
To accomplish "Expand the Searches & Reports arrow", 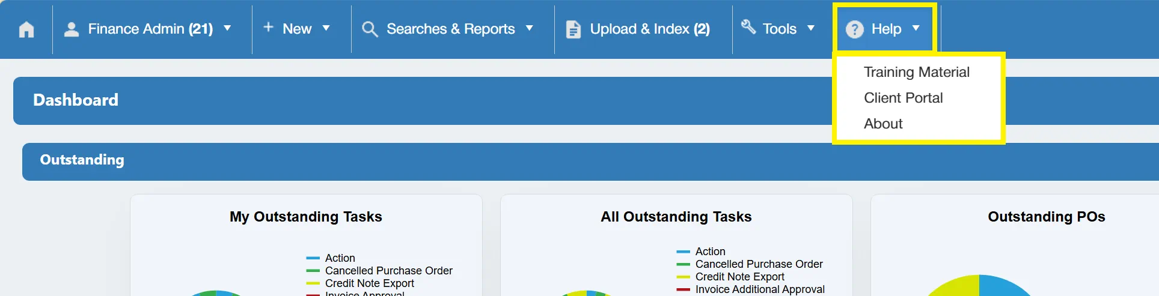I will tap(529, 28).
